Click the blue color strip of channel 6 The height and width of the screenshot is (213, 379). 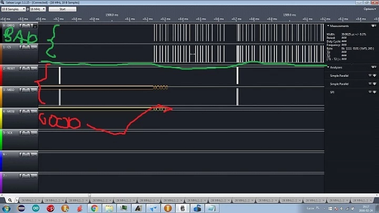click(1, 161)
